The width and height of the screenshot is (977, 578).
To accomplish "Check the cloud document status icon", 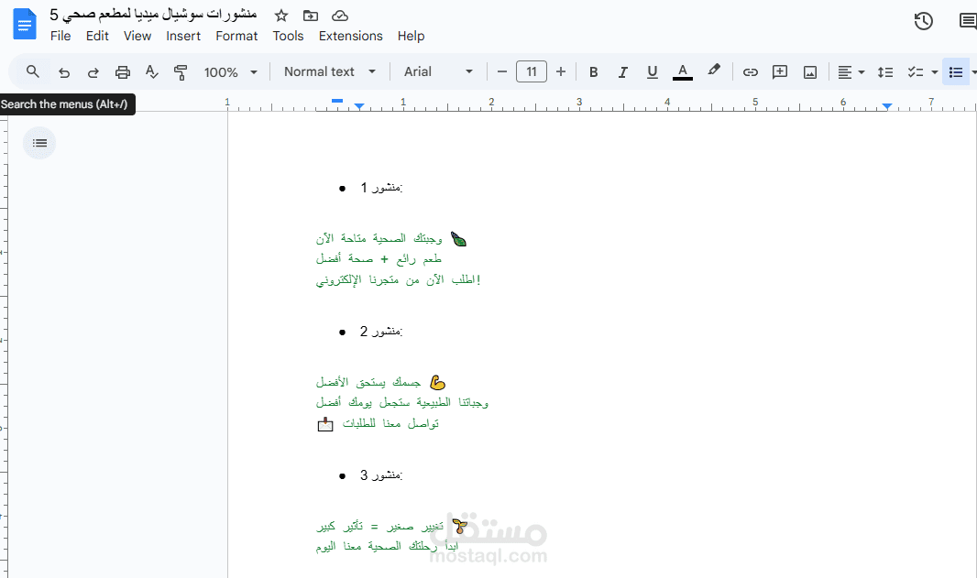I will pyautogui.click(x=340, y=16).
